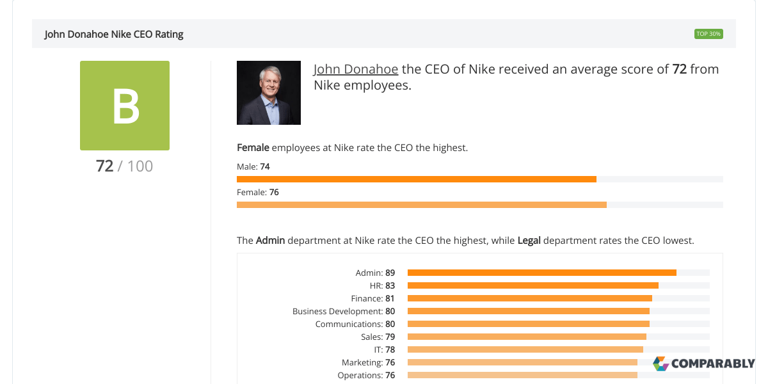This screenshot has height=384, width=768.
Task: Select the Finance department bar
Action: (x=528, y=298)
